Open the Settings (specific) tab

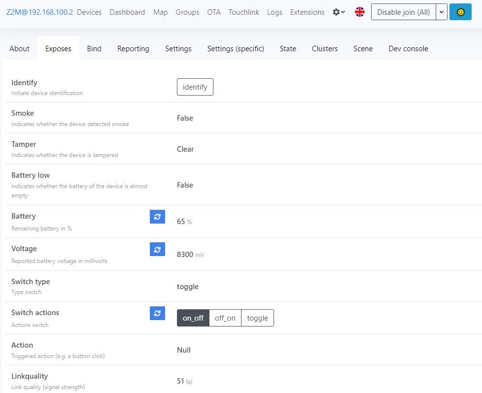pos(236,49)
